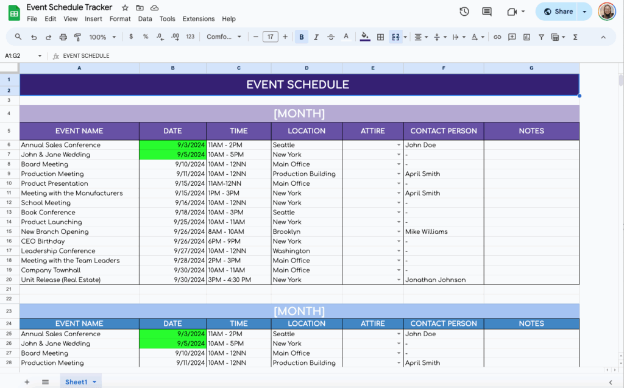Open the Extensions menu
This screenshot has height=388, width=624.
tap(198, 18)
